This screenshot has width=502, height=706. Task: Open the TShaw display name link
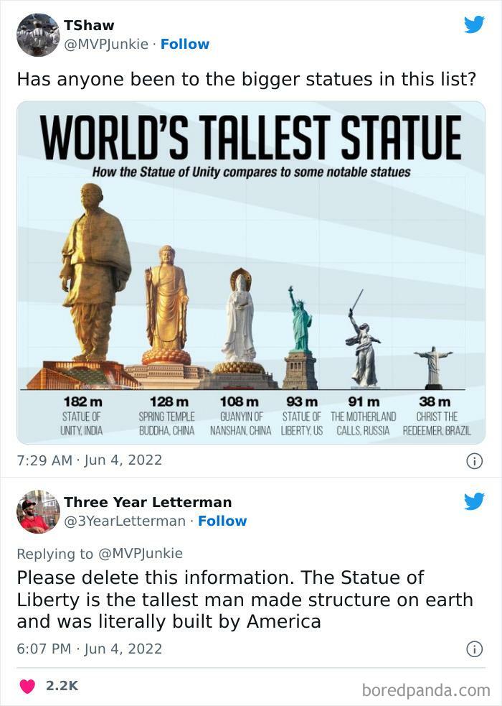pos(89,25)
